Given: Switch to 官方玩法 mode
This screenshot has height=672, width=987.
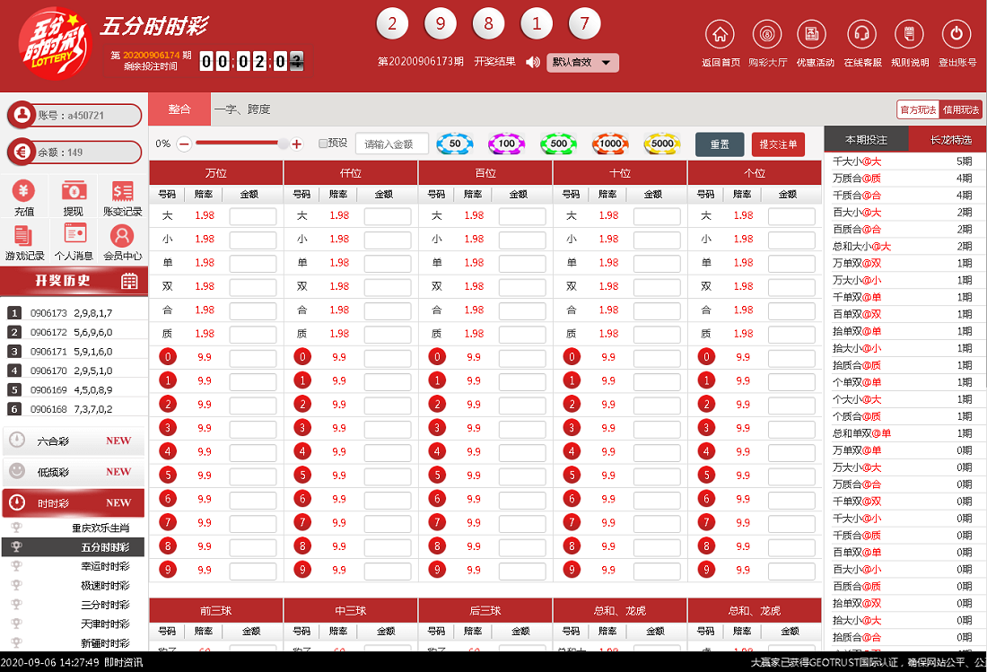Looking at the screenshot, I should coord(917,109).
